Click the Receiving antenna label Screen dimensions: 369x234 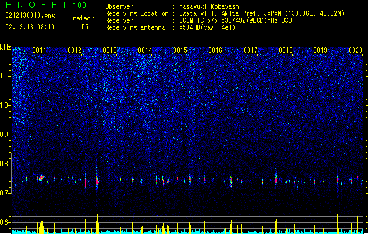click(x=135, y=27)
